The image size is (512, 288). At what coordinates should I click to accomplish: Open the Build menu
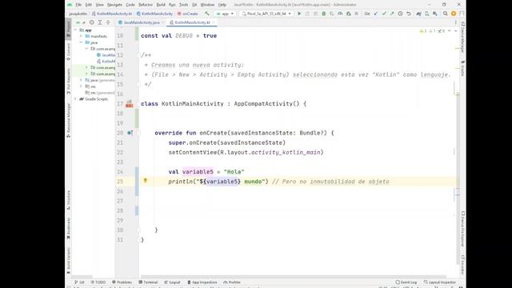(x=161, y=5)
